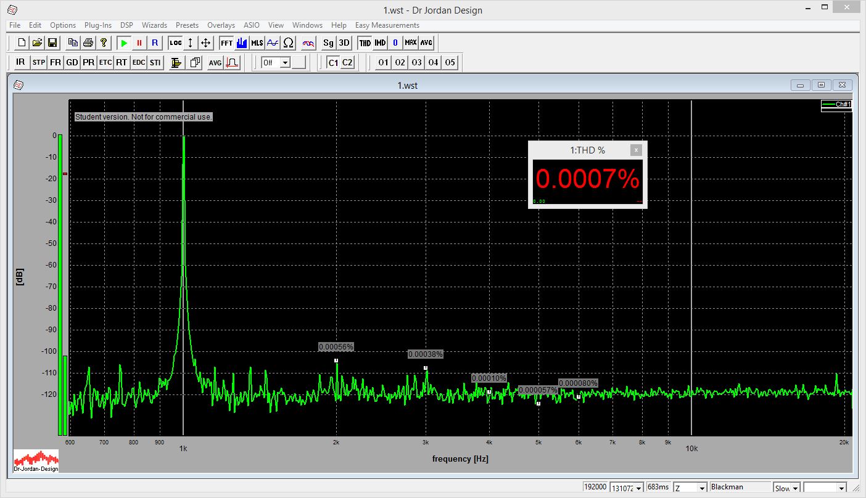Pause measurement with the red pause button
Image resolution: width=866 pixels, height=498 pixels.
(139, 43)
